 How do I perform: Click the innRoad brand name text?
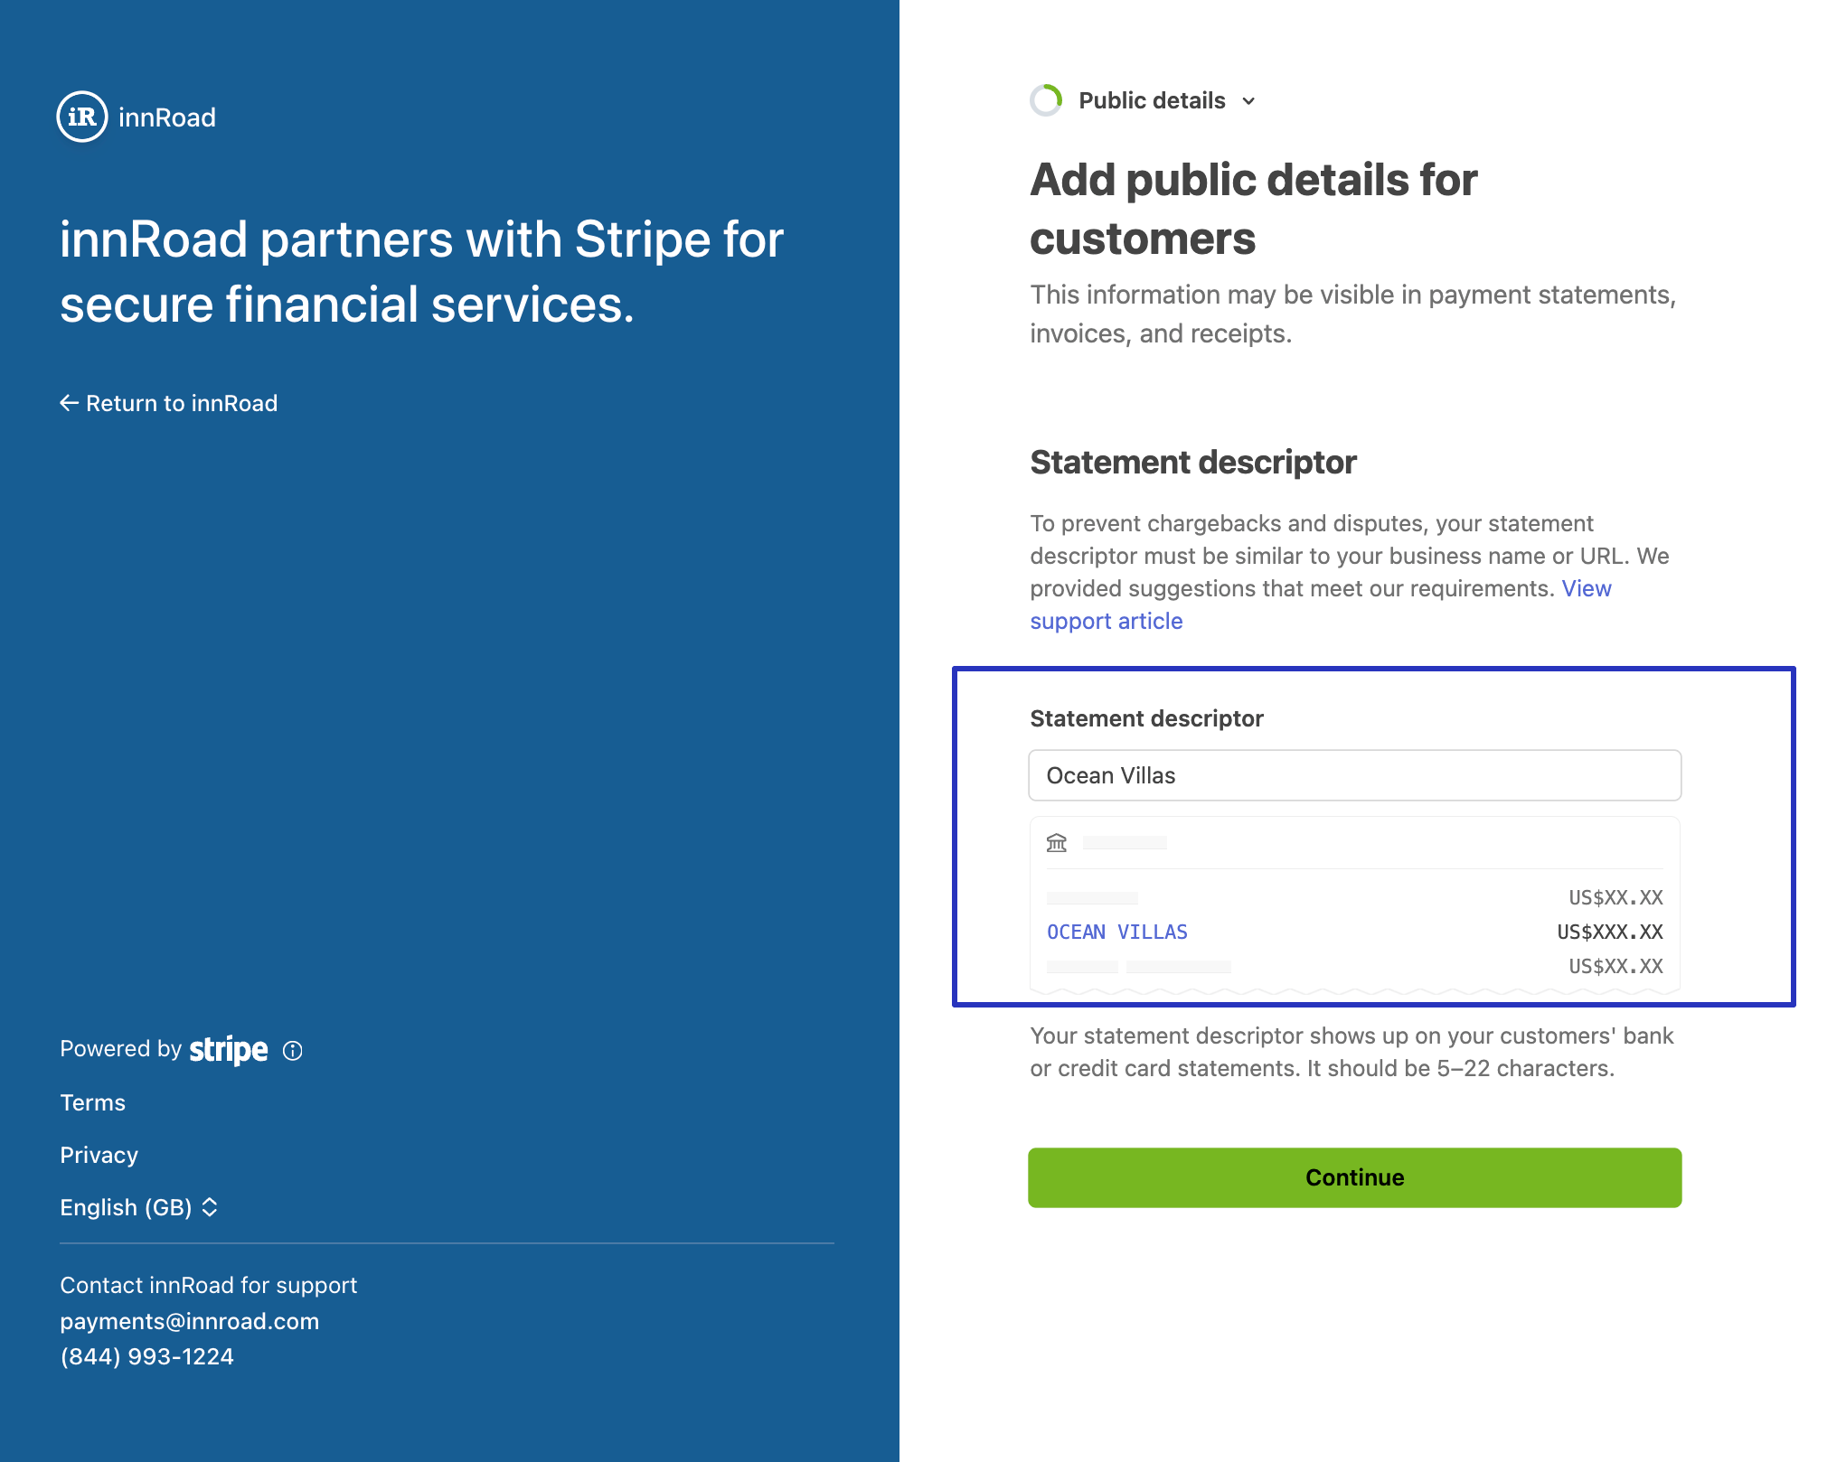[x=167, y=117]
